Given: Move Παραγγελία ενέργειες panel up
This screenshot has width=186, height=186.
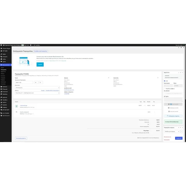Looking at the screenshot, I should pyautogui.click(x=179, y=128).
